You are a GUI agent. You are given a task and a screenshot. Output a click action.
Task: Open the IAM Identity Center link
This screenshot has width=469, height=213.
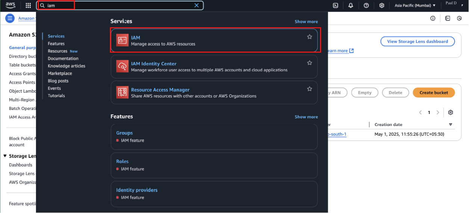click(x=154, y=64)
